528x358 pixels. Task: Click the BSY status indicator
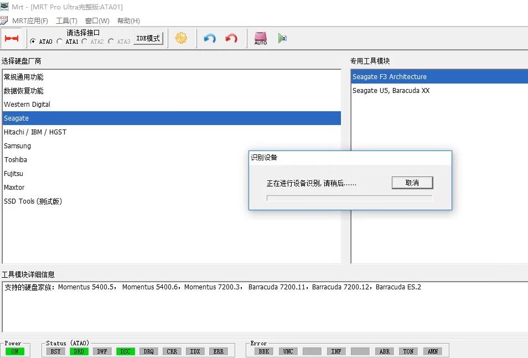coord(55,351)
